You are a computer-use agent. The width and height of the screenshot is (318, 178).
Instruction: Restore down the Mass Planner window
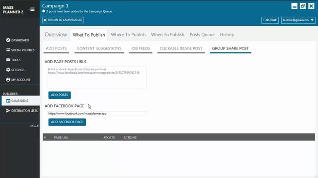point(303,6)
